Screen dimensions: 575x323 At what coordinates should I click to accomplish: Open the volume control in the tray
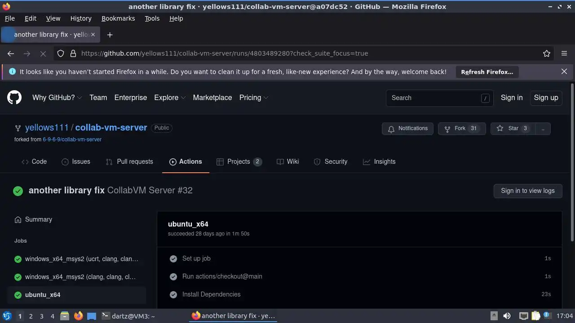coord(507,316)
